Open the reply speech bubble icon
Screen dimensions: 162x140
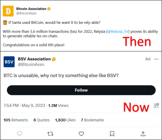19,134
